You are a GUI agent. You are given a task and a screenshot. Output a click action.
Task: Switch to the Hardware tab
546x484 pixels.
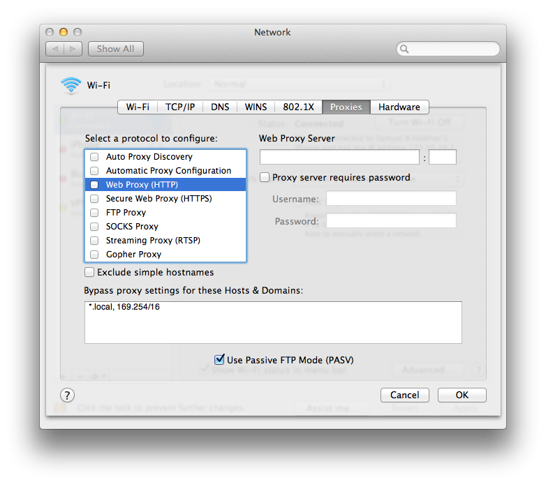pyautogui.click(x=399, y=107)
